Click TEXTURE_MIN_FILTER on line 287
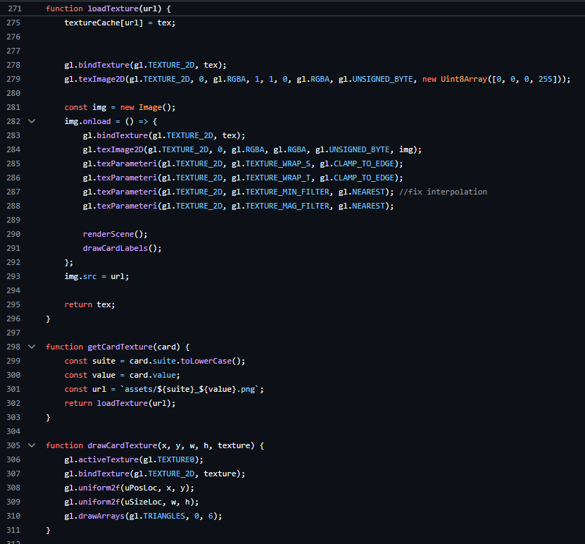The image size is (585, 544). point(287,192)
